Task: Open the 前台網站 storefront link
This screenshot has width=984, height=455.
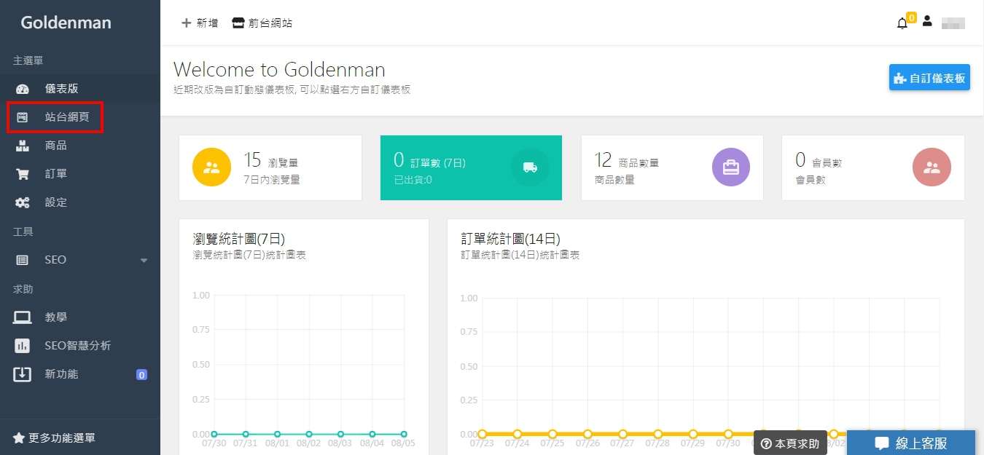Action: 262,23
